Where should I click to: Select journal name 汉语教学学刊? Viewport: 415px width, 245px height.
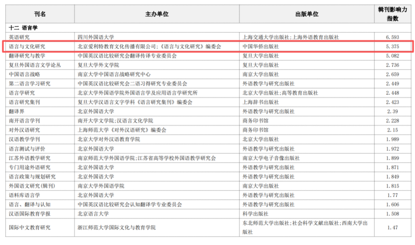pos(24,139)
